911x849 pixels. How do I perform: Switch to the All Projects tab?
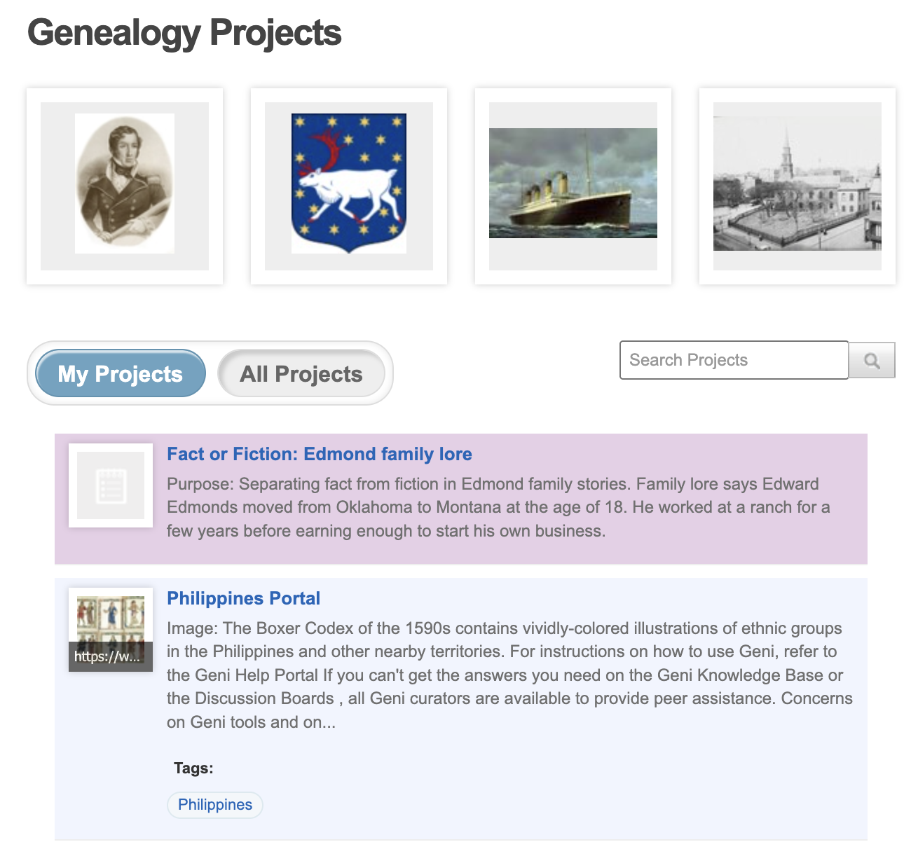pyautogui.click(x=301, y=373)
